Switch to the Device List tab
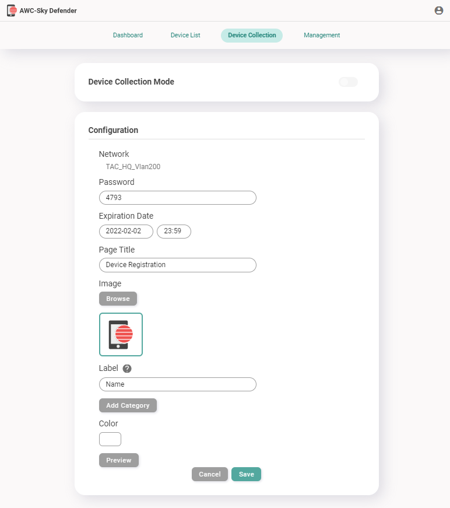This screenshot has height=508, width=450. 185,35
